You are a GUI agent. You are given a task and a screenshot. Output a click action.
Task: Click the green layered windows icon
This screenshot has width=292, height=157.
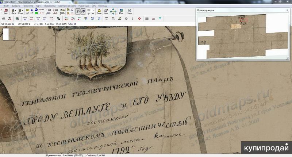pyautogui.click(x=17, y=18)
